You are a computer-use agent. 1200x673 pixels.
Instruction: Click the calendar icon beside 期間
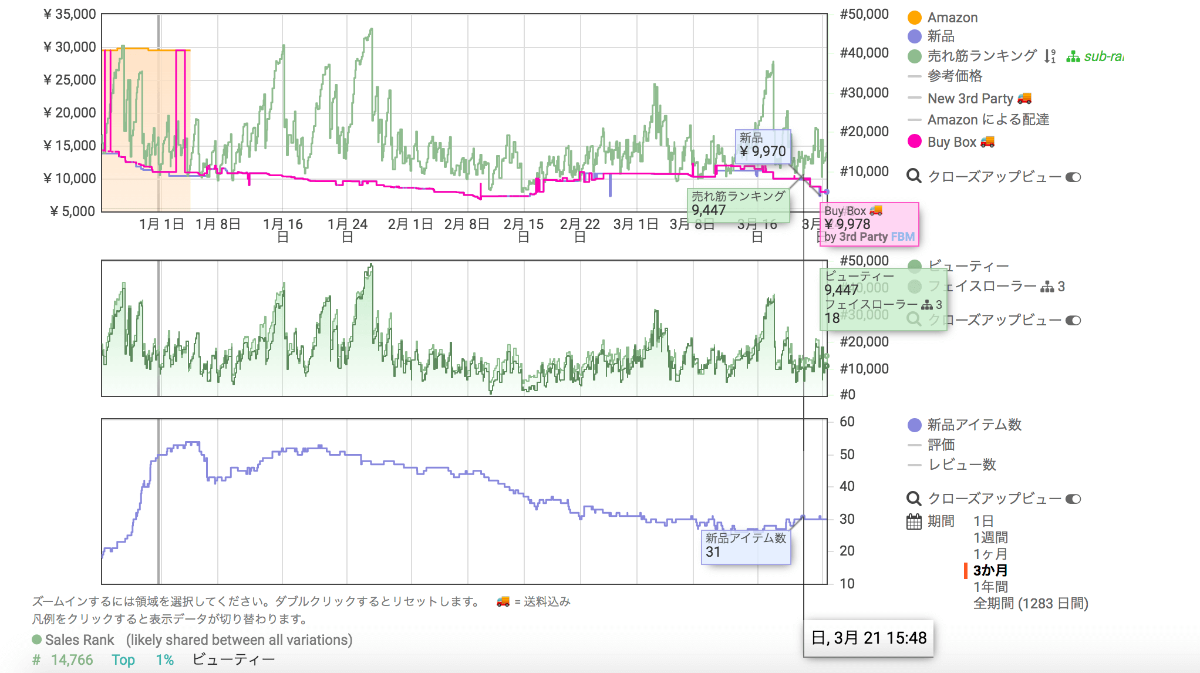click(x=914, y=521)
